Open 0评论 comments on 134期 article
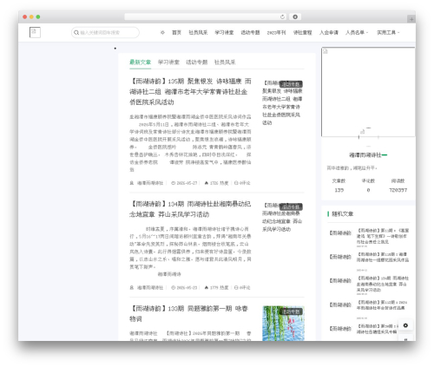434x367 pixels. pos(242,288)
